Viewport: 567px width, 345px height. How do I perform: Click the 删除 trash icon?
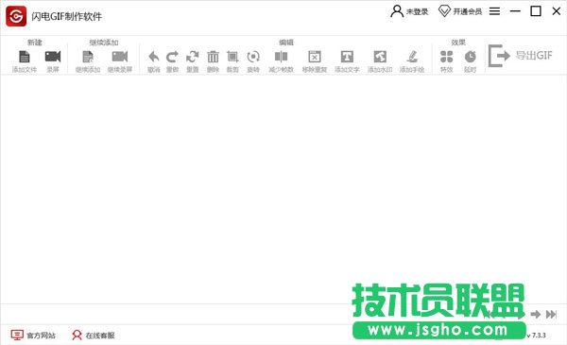tap(213, 57)
